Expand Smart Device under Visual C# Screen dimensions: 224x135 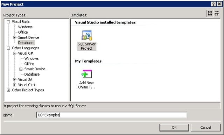coord(21,69)
